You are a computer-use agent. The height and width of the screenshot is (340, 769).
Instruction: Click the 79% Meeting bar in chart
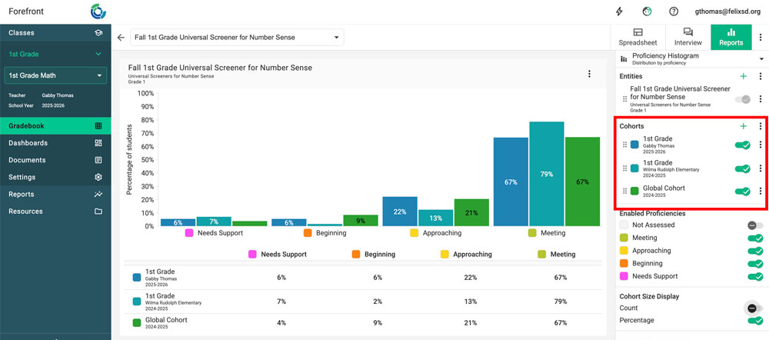pos(547,174)
